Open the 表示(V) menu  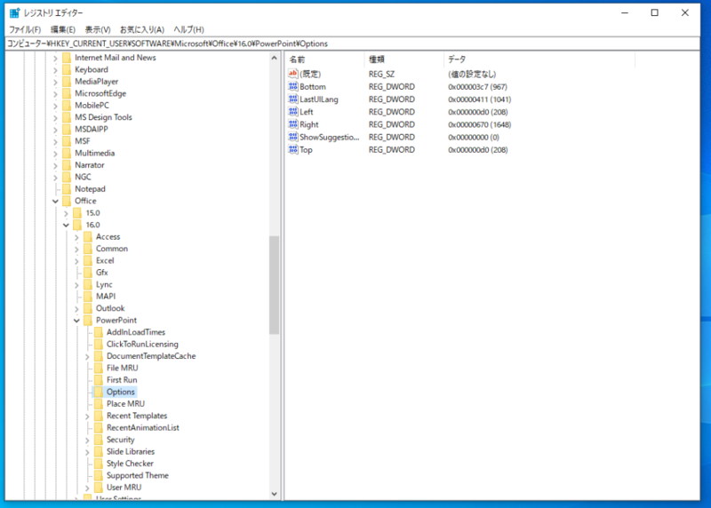click(x=98, y=29)
